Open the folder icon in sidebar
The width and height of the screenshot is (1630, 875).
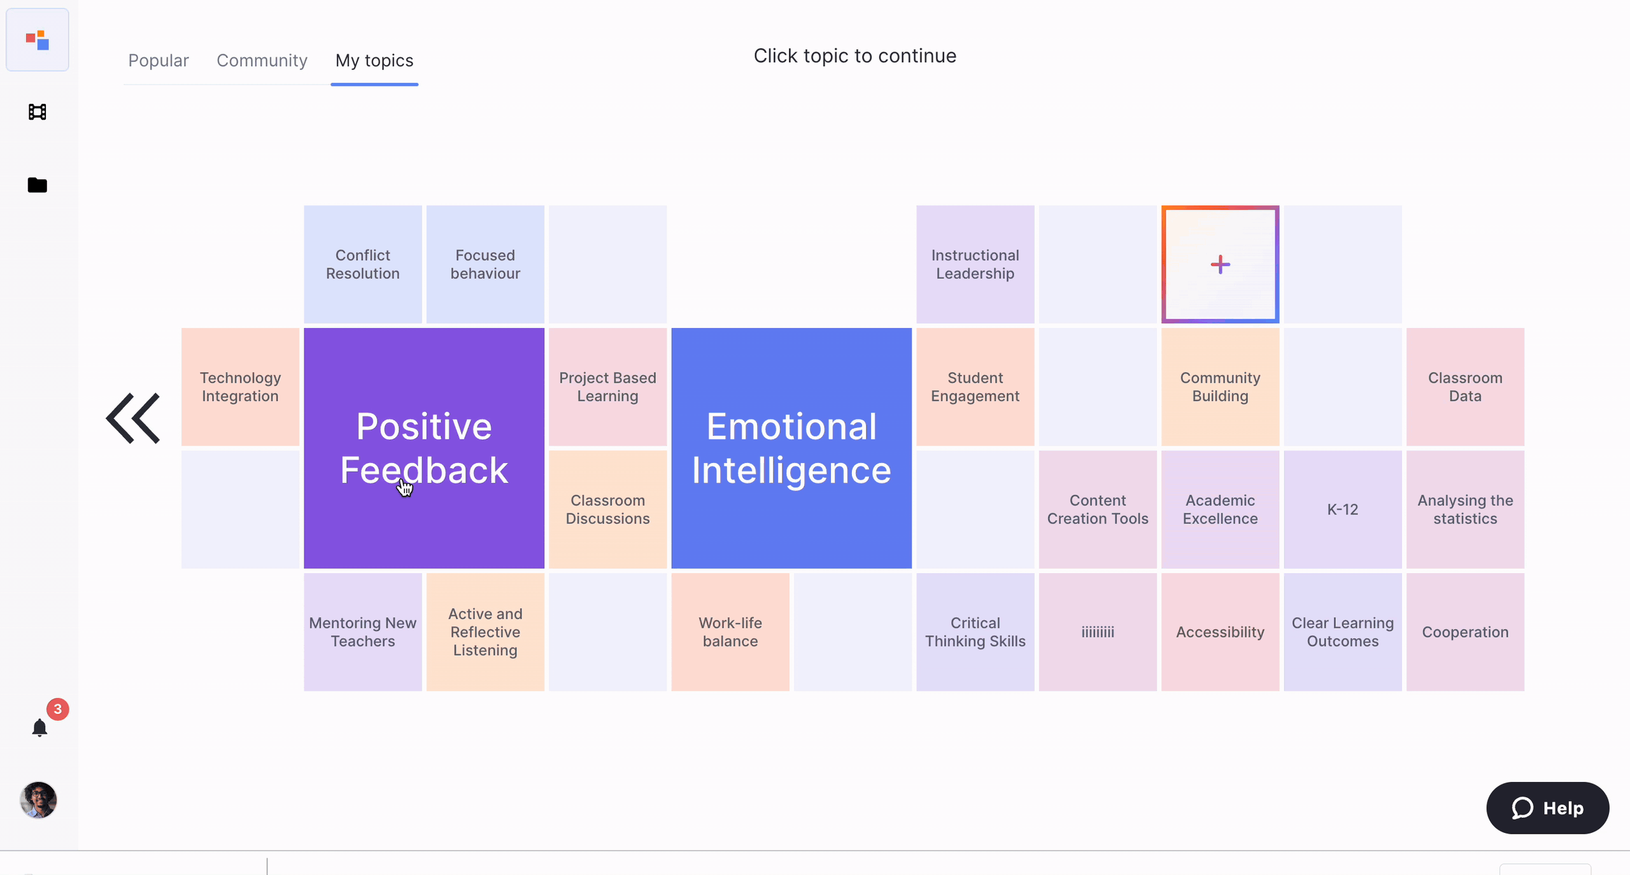[38, 185]
